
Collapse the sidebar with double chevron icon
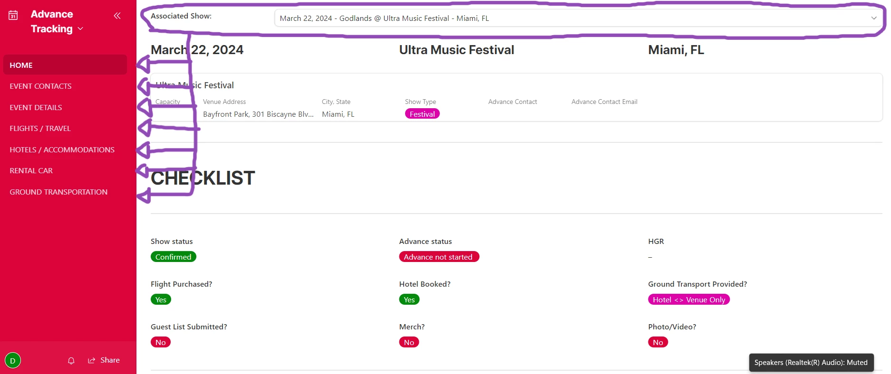(x=117, y=16)
